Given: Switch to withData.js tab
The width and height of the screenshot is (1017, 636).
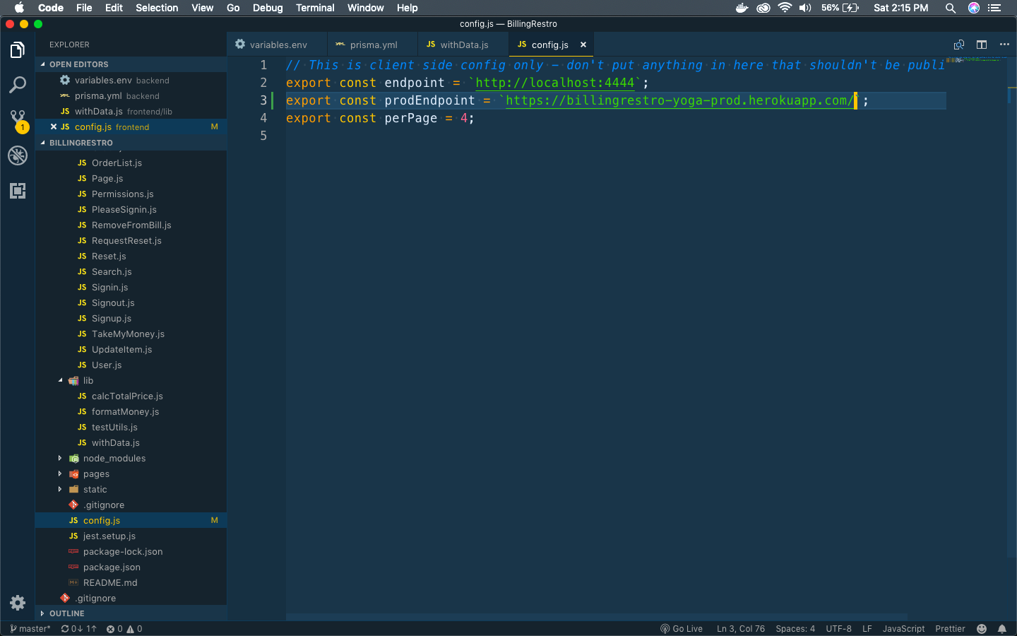Looking at the screenshot, I should point(463,45).
